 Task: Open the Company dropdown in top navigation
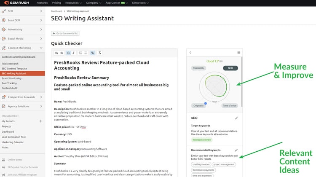(x=94, y=3)
